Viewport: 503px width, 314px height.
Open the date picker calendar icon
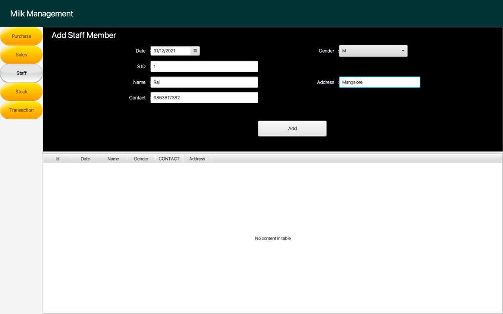[195, 51]
